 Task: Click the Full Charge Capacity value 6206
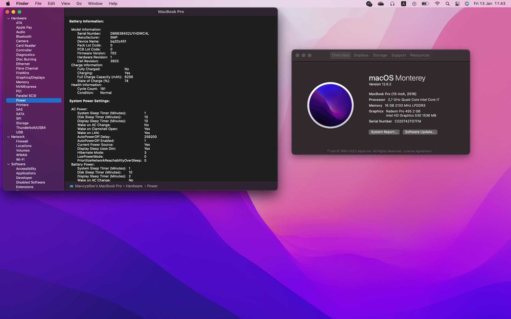click(129, 77)
